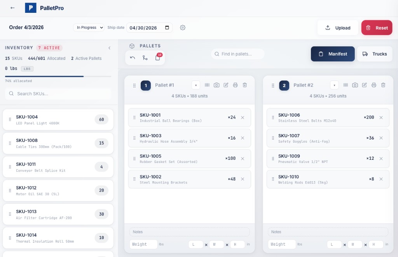Grab the Pallet #2 drag handle
The width and height of the screenshot is (398, 257).
point(273,86)
